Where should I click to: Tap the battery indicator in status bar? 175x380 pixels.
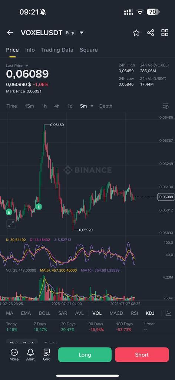coord(153,12)
